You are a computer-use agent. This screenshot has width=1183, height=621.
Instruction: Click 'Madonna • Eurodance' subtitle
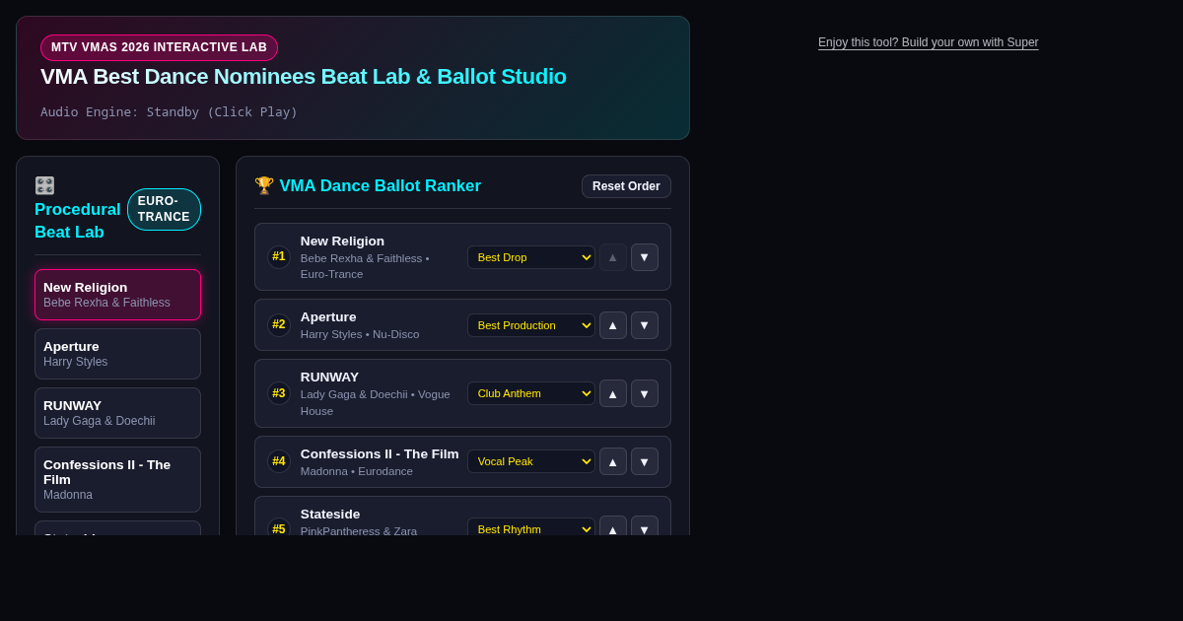[x=357, y=471]
